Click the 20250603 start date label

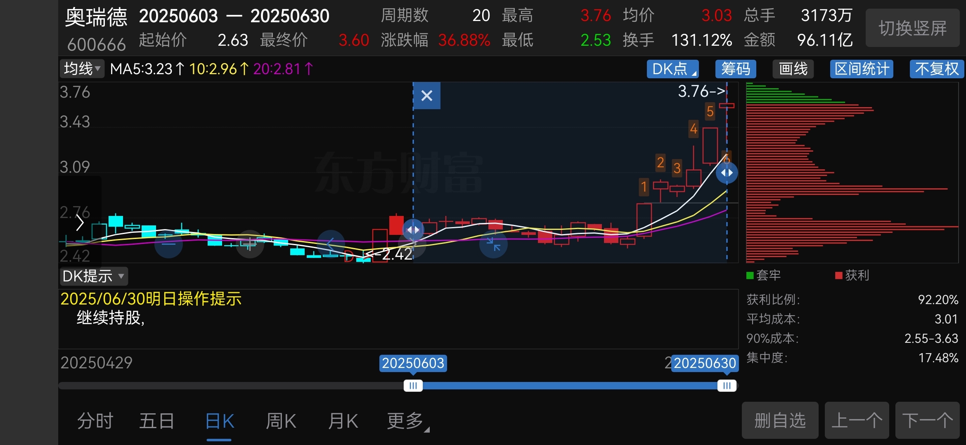tap(413, 363)
